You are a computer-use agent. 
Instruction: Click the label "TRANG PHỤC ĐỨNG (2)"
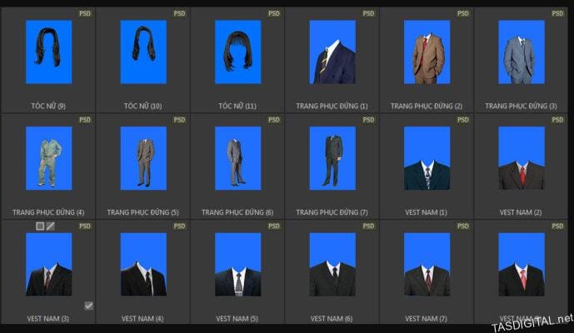(427, 106)
